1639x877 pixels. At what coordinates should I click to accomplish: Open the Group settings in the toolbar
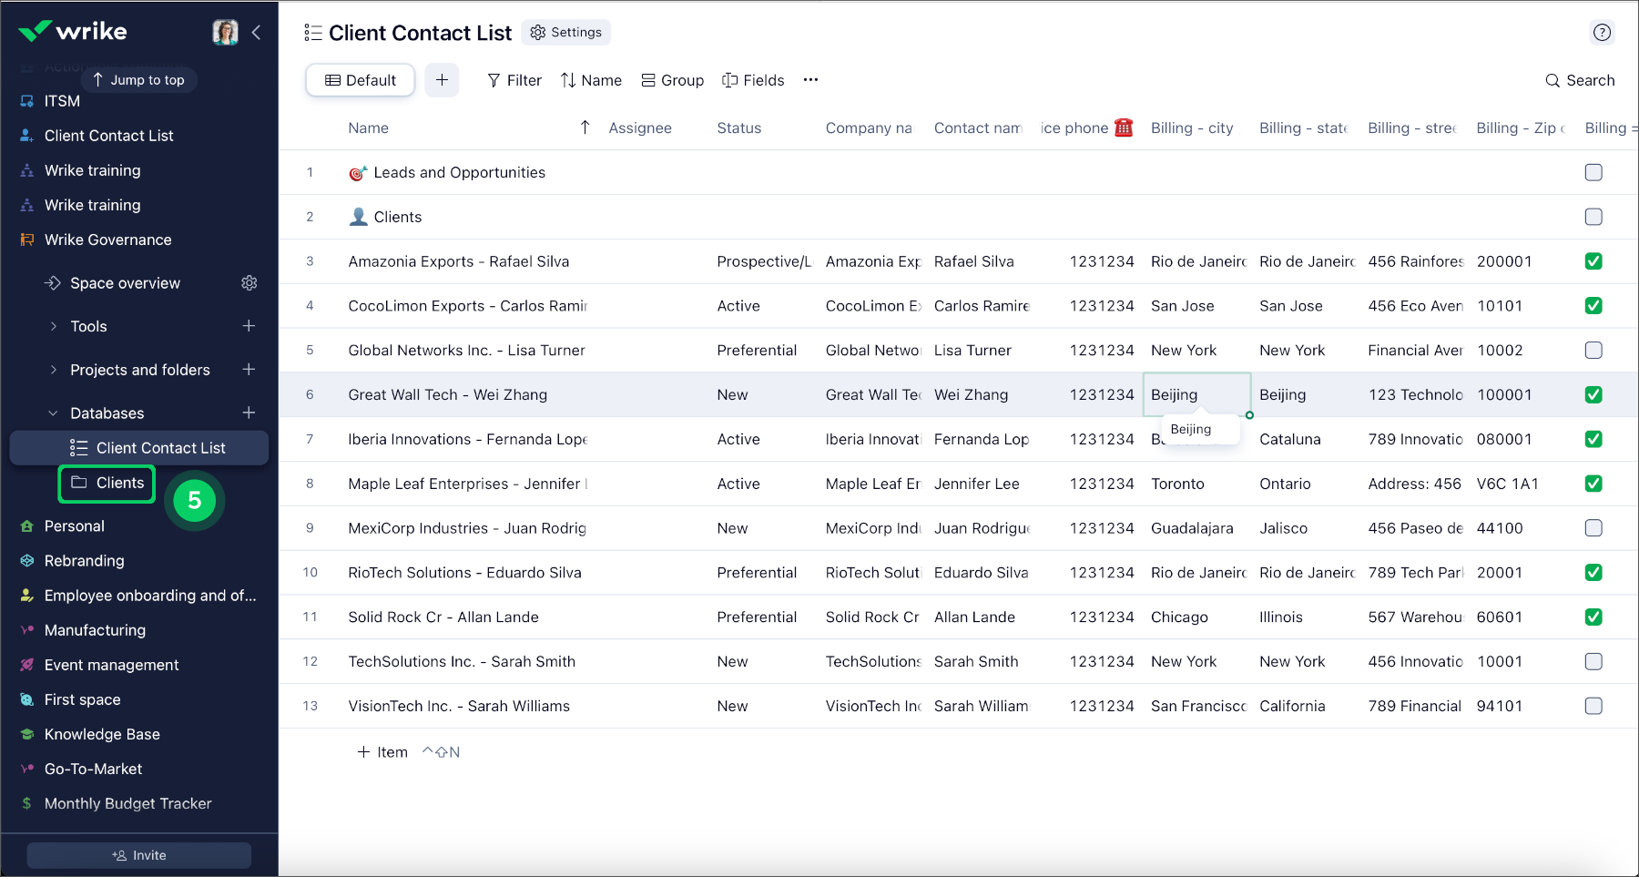tap(672, 80)
